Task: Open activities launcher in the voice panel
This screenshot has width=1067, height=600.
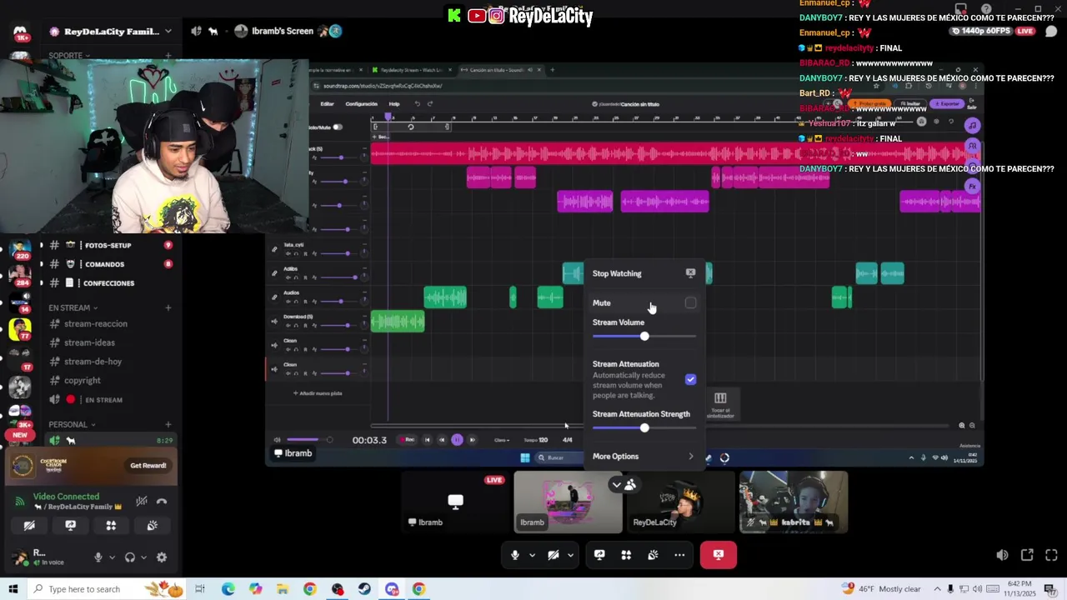Action: point(111,526)
